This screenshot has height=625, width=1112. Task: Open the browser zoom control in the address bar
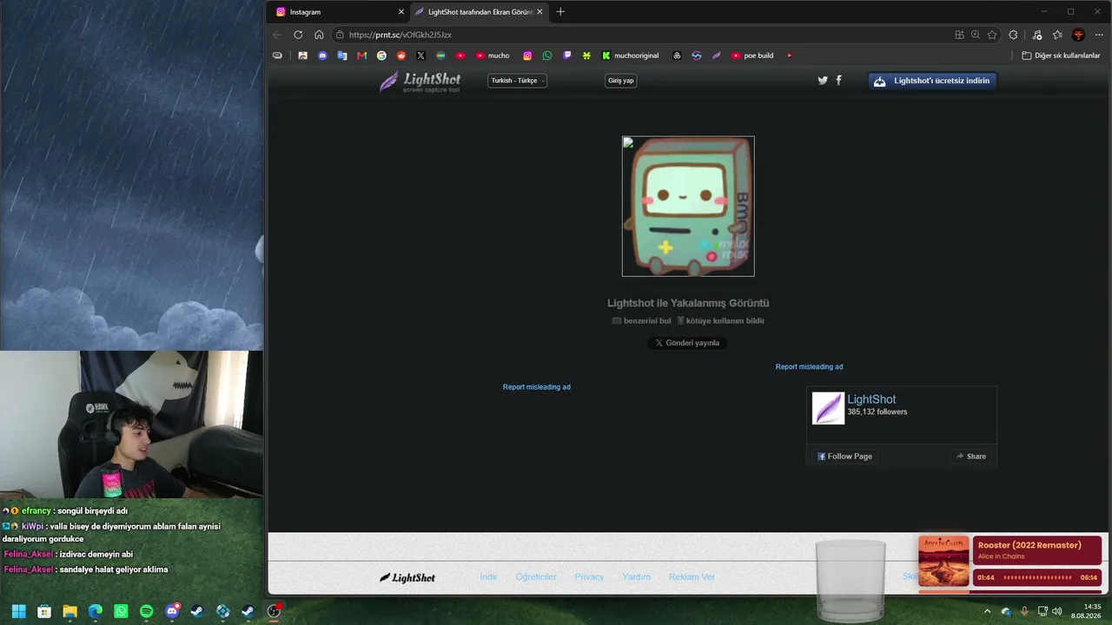pyautogui.click(x=976, y=35)
